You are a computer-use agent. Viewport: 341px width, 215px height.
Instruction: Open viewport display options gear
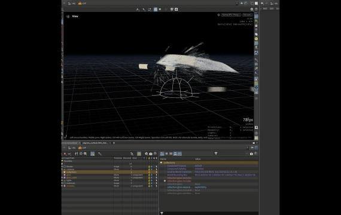point(252,10)
